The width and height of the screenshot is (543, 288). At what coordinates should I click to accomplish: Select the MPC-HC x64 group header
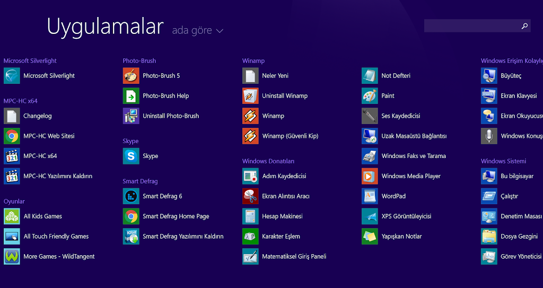(x=21, y=101)
